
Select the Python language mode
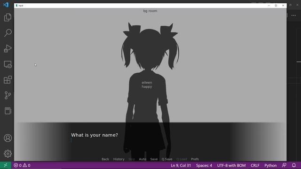coord(270,165)
